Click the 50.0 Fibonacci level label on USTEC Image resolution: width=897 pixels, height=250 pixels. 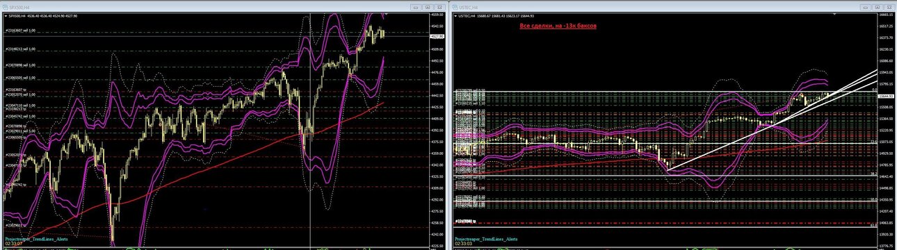point(873,199)
